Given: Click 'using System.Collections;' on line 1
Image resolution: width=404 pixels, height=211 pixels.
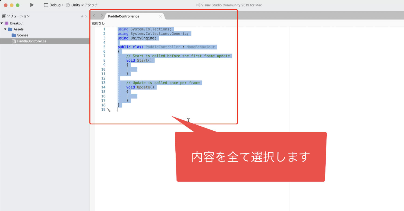Looking at the screenshot, I should coord(144,29).
